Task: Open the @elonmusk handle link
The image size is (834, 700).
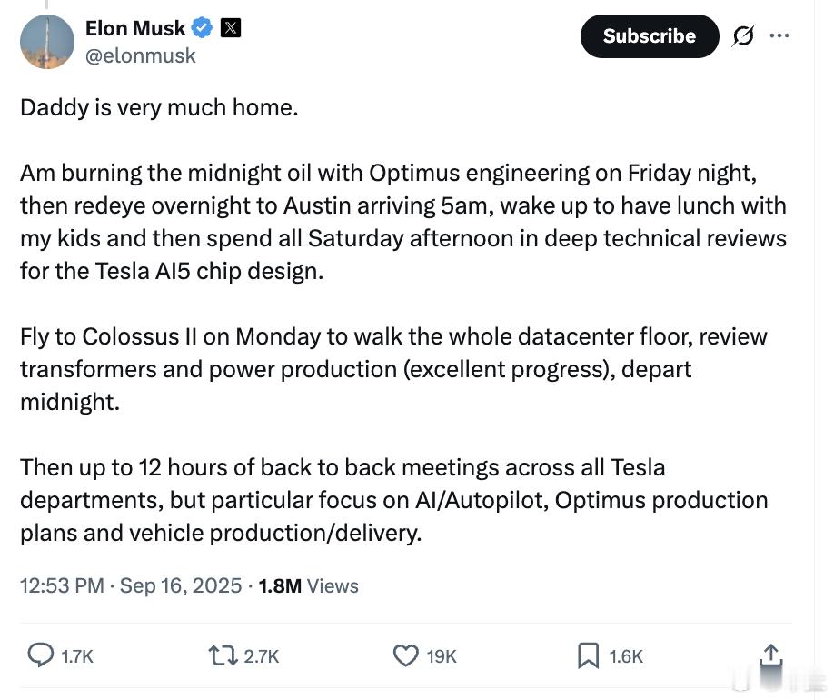Action: pos(141,55)
